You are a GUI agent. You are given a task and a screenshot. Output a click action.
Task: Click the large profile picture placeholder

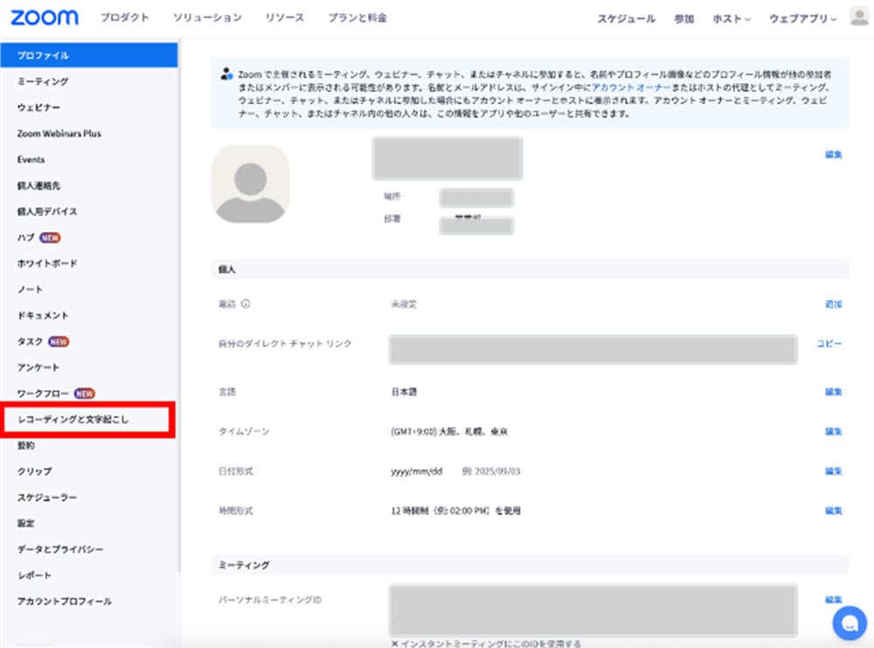[250, 184]
